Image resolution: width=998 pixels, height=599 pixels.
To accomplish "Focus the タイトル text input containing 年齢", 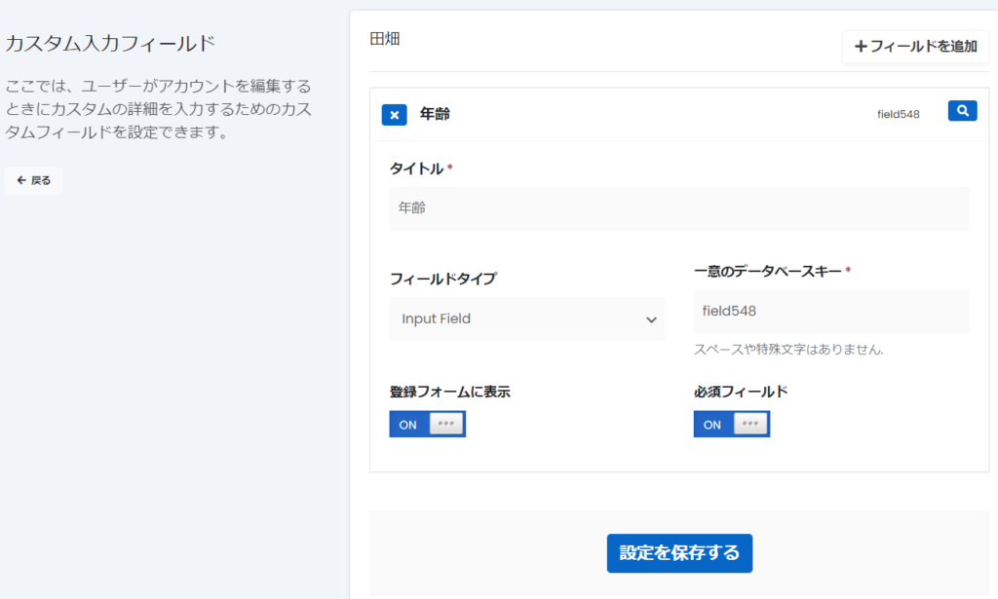I will tap(678, 208).
